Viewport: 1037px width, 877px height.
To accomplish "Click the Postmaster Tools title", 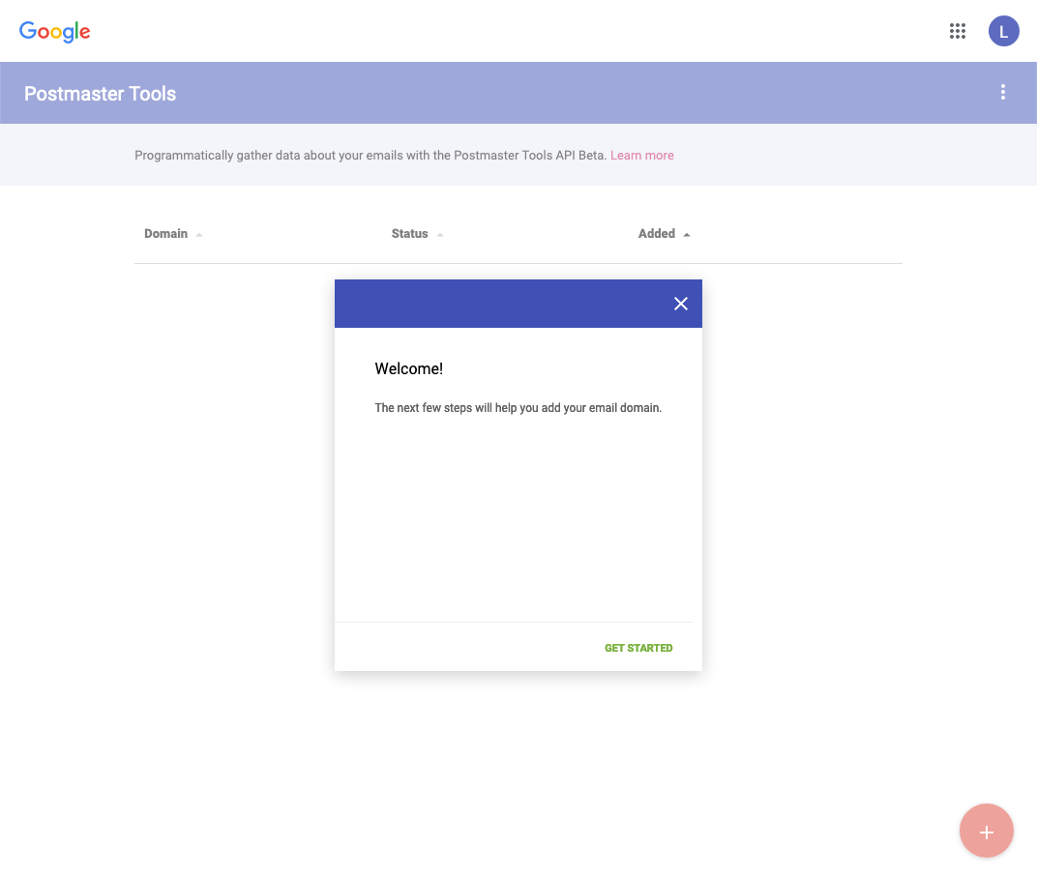I will (x=100, y=94).
